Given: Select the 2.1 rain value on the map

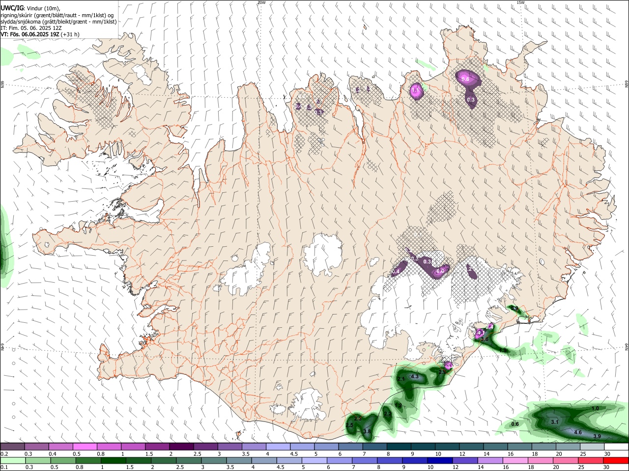Looking at the screenshot, I should tap(400, 379).
